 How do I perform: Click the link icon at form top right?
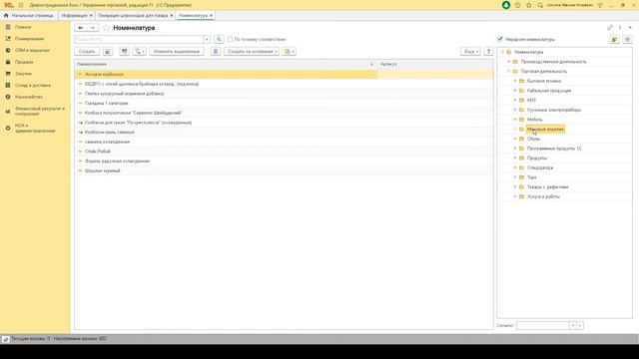coord(610,27)
